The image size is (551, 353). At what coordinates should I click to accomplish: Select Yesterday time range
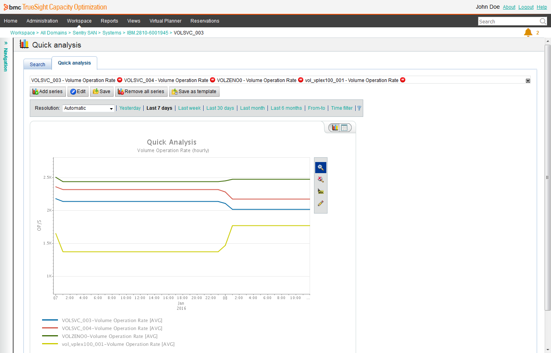[130, 108]
